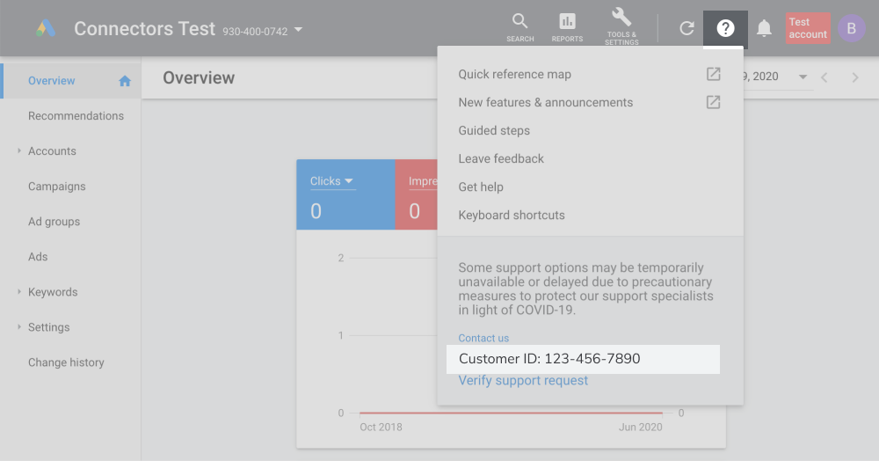The image size is (879, 461).
Task: Close the help question mark menu
Action: 725,28
